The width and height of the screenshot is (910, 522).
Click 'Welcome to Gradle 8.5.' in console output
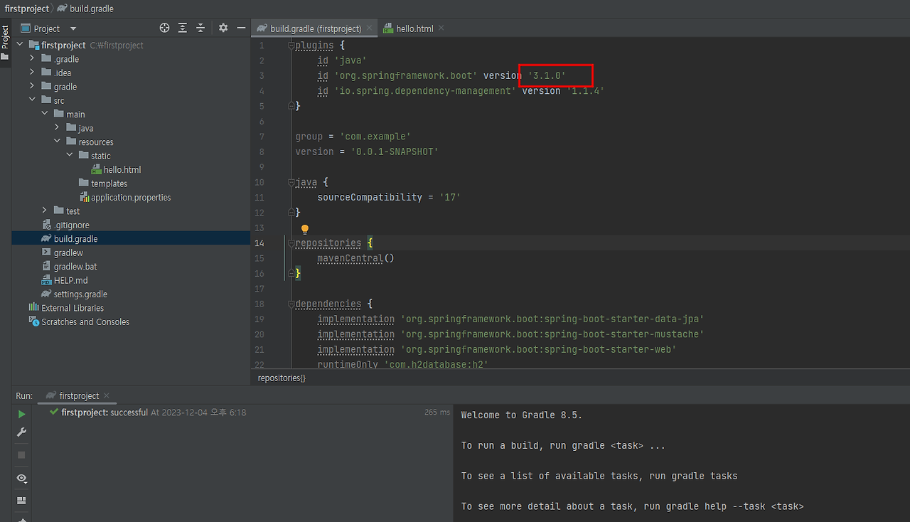(x=522, y=415)
